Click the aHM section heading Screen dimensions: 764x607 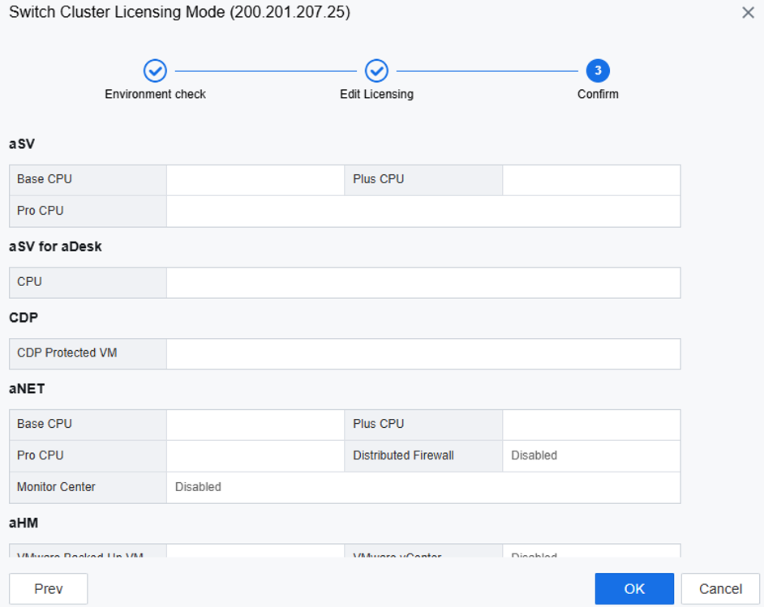click(x=24, y=523)
